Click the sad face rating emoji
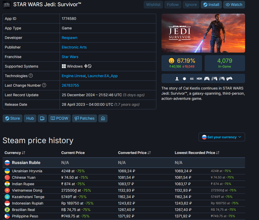The image size is (259, 220). 172,61
